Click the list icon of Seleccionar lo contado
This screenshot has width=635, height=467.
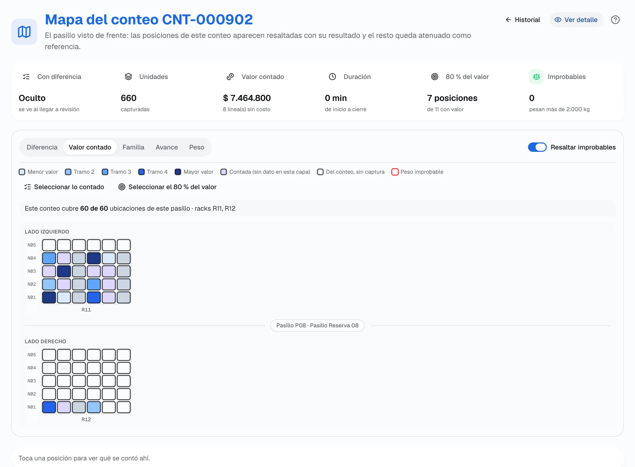28,187
